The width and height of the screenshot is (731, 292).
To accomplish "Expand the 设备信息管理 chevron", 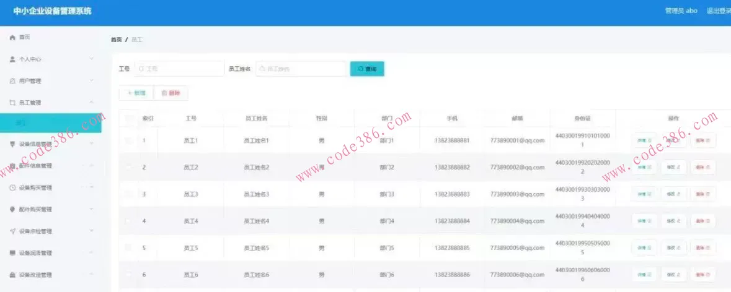I will point(92,144).
